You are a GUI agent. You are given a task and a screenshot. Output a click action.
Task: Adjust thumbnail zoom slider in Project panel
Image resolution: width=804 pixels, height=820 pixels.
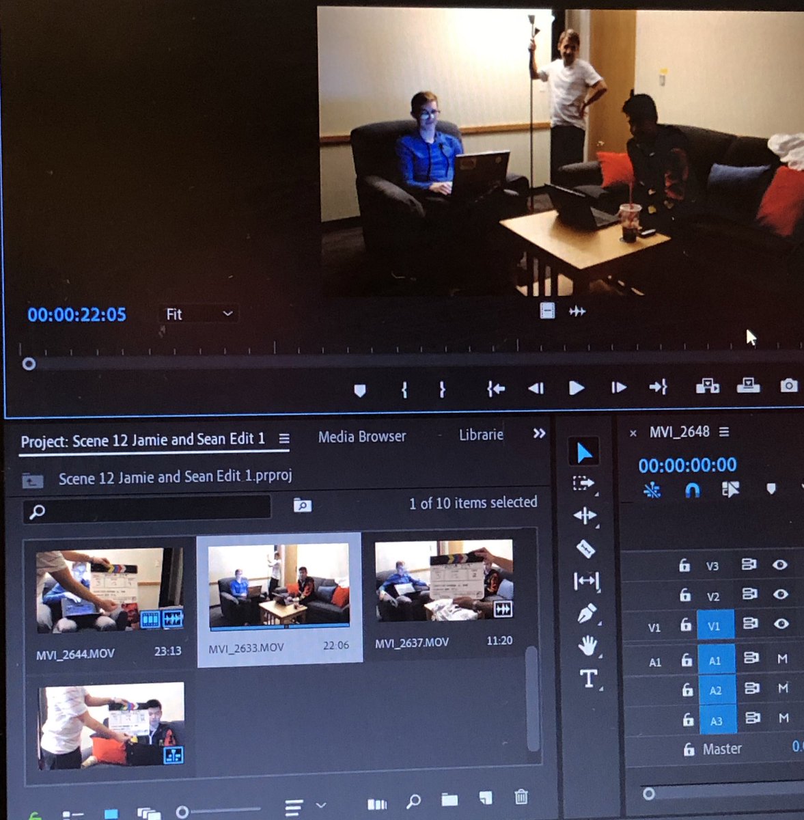pos(182,812)
